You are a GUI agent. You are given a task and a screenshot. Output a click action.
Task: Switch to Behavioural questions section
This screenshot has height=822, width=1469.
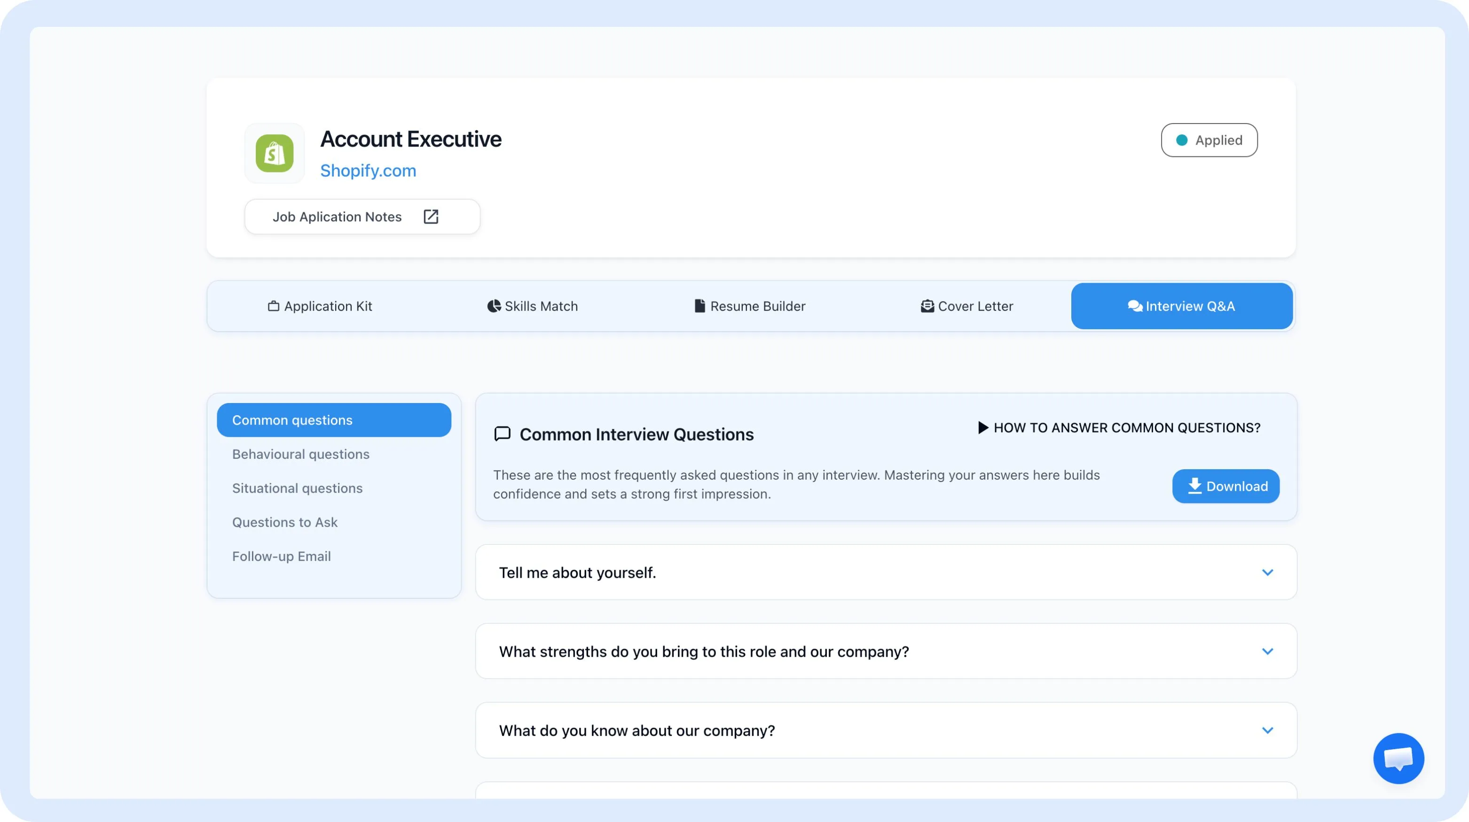pyautogui.click(x=300, y=454)
